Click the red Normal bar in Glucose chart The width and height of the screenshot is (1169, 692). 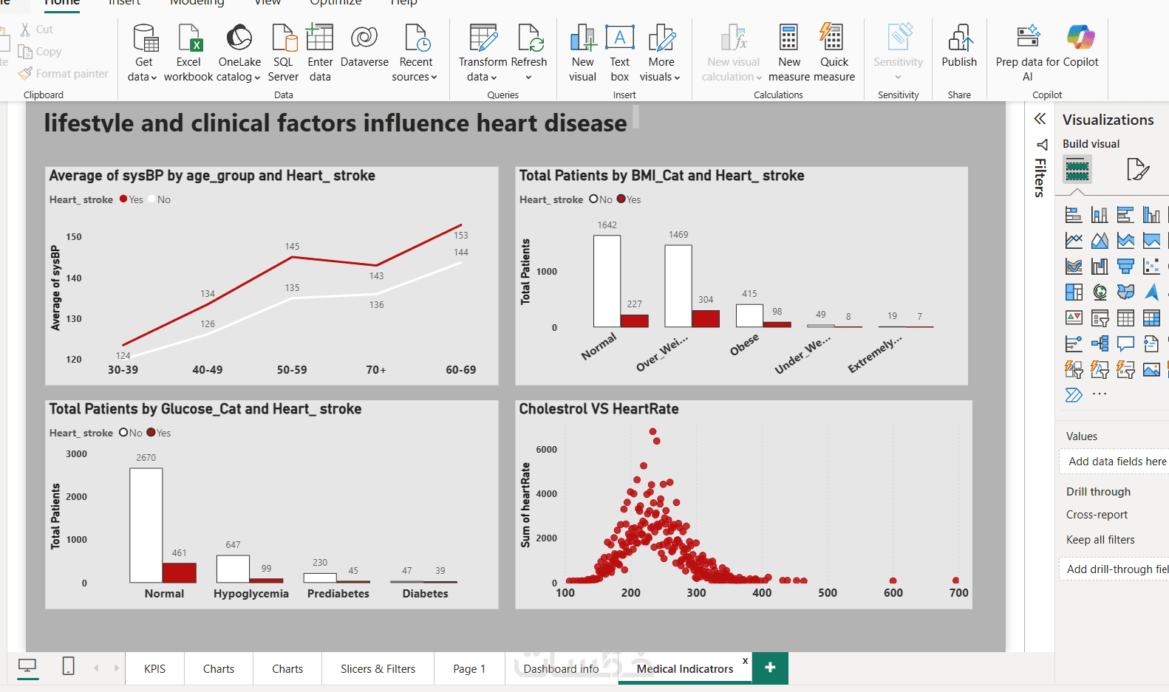(180, 573)
